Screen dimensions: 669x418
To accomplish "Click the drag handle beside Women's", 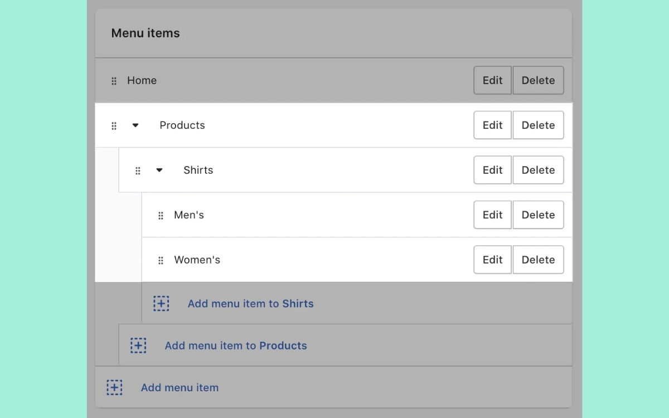I will tap(161, 260).
